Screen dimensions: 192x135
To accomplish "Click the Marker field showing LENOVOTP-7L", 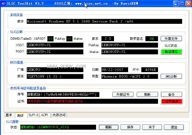I will pyautogui.click(x=130, y=52).
